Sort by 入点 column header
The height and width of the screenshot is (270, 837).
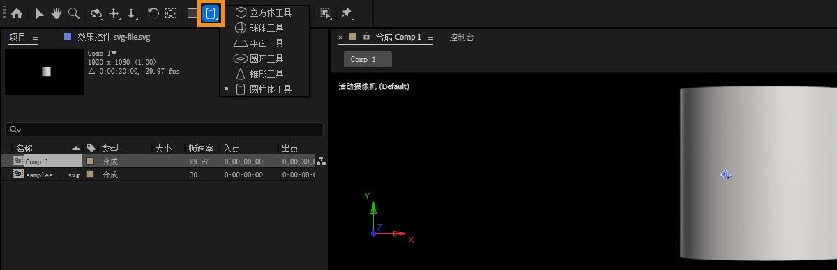pos(232,148)
